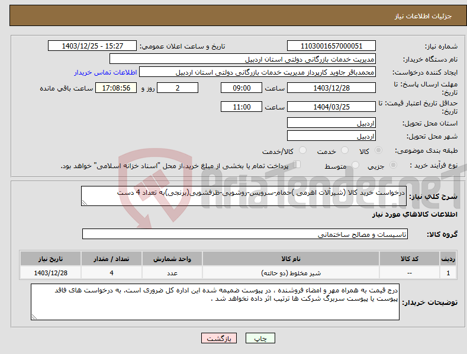Image resolution: width=467 pixels, height=354 pixels.
Task: Click the goods group تاسیسات و مصالح ساختمانی field
Action: click(245, 234)
